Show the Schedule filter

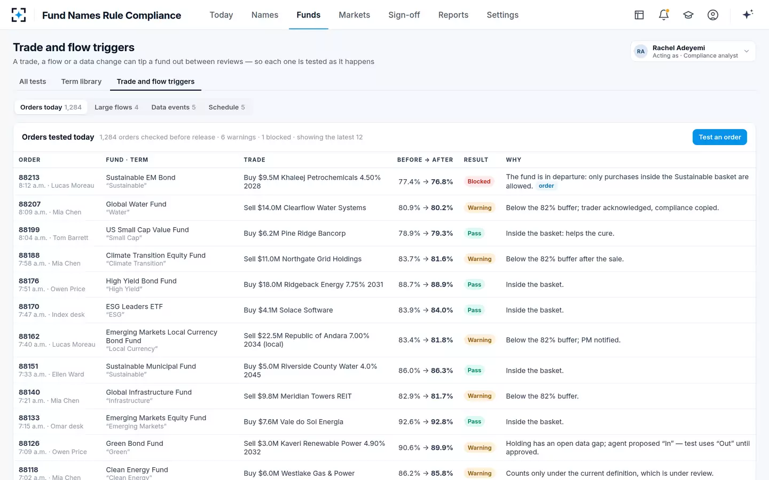227,107
